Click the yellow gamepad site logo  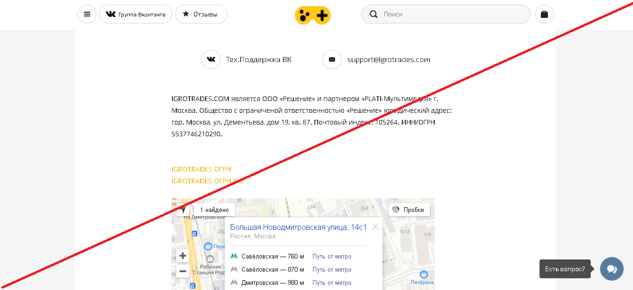click(x=313, y=15)
